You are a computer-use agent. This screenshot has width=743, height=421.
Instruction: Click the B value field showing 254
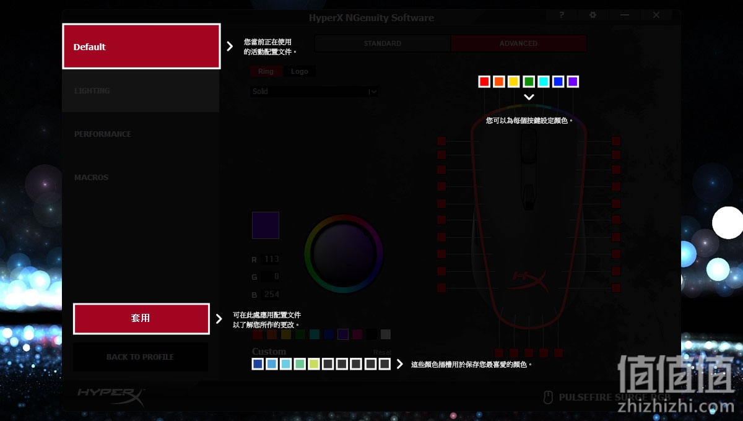pyautogui.click(x=271, y=294)
